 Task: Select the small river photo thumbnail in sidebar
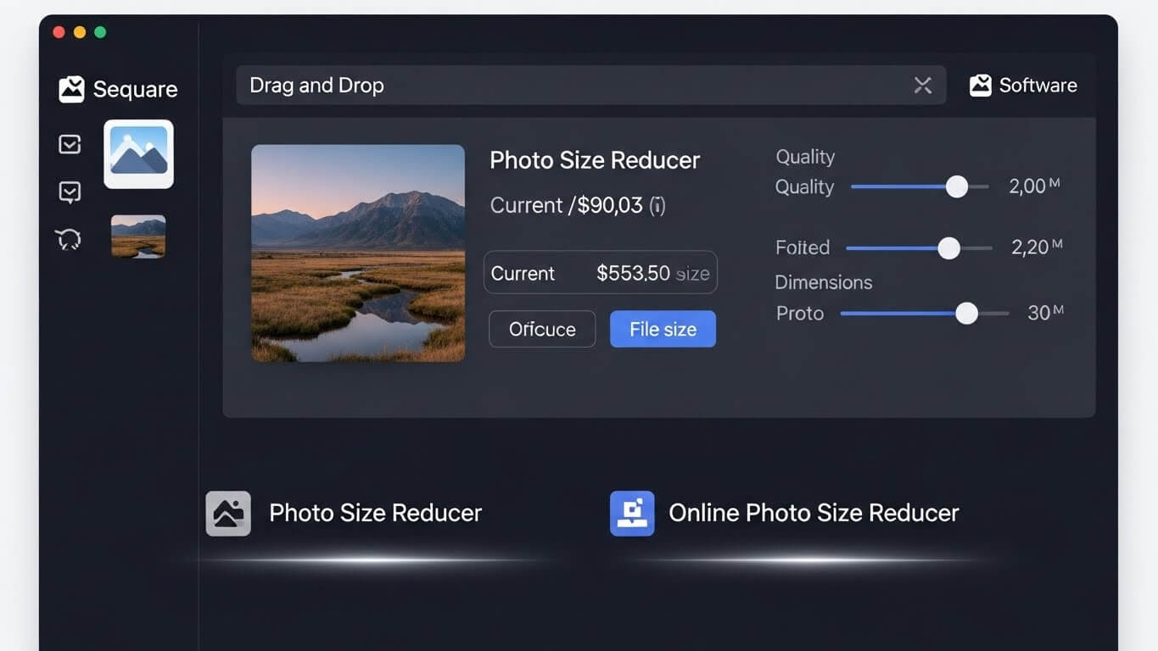(x=138, y=237)
